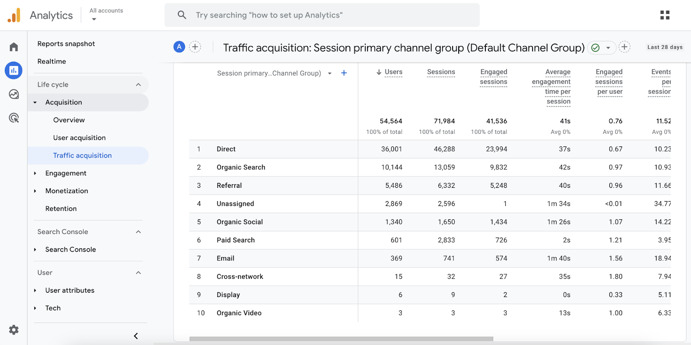
Task: Sort table by Sessions column
Action: point(441,72)
